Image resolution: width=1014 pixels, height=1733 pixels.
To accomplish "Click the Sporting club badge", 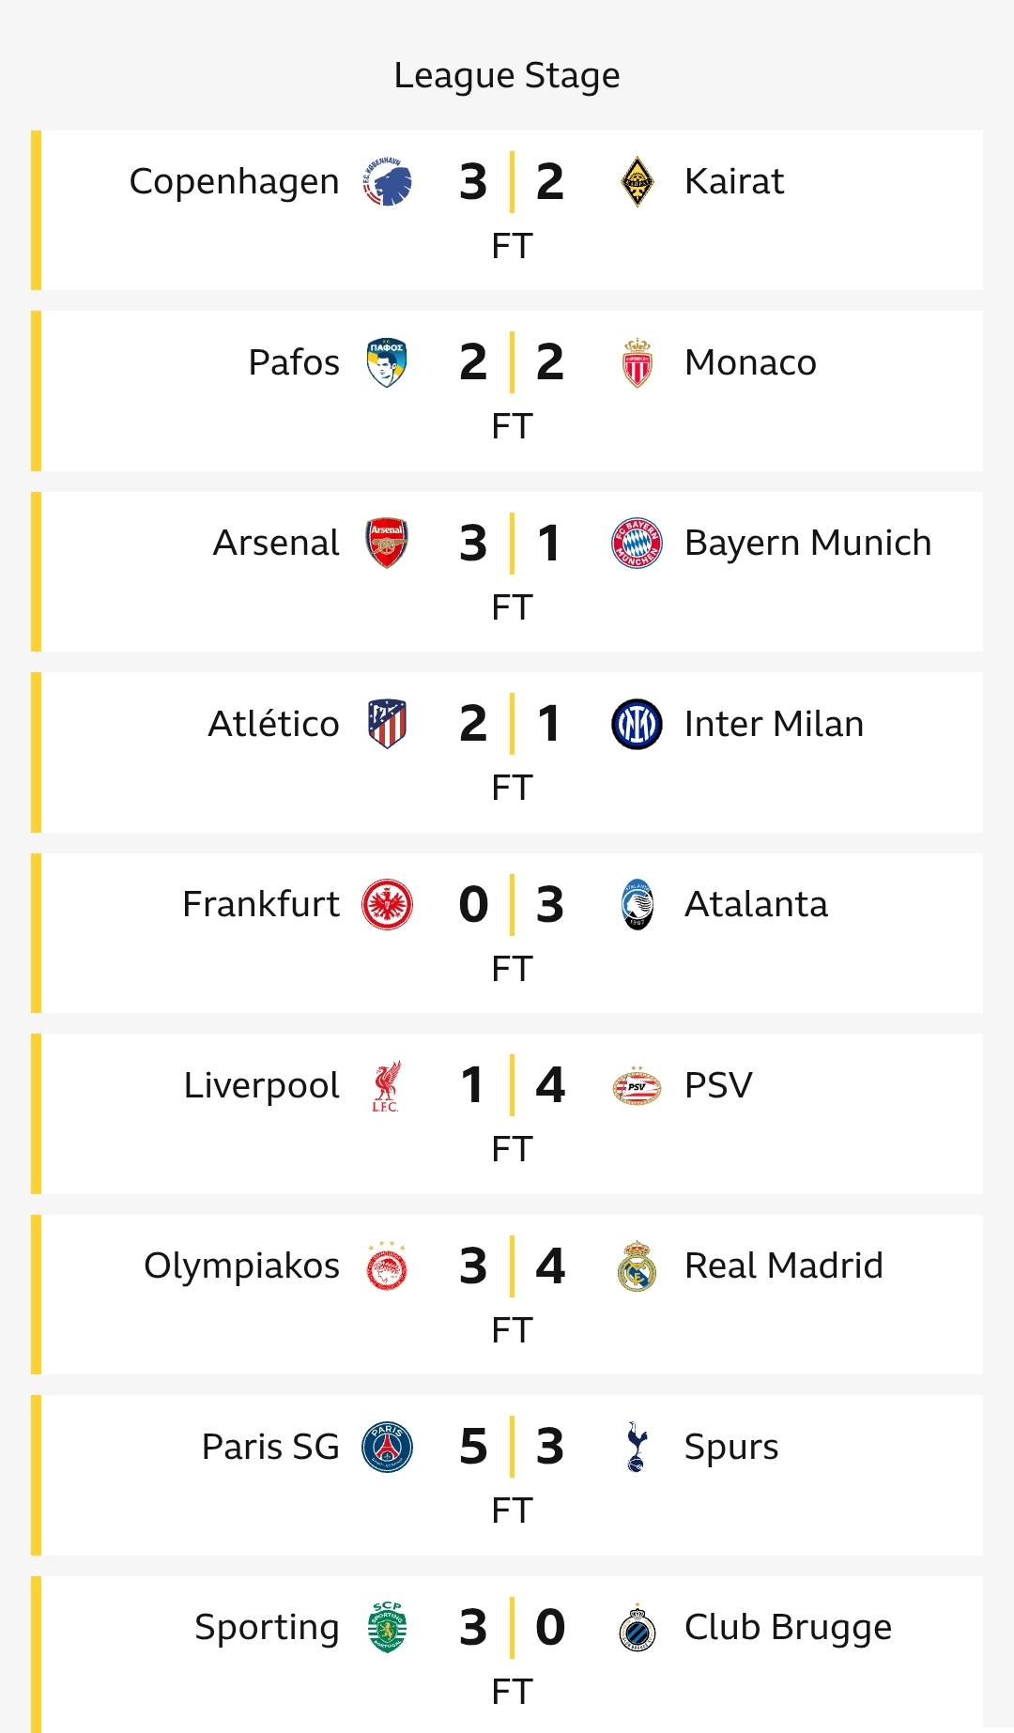I will pos(387,1627).
